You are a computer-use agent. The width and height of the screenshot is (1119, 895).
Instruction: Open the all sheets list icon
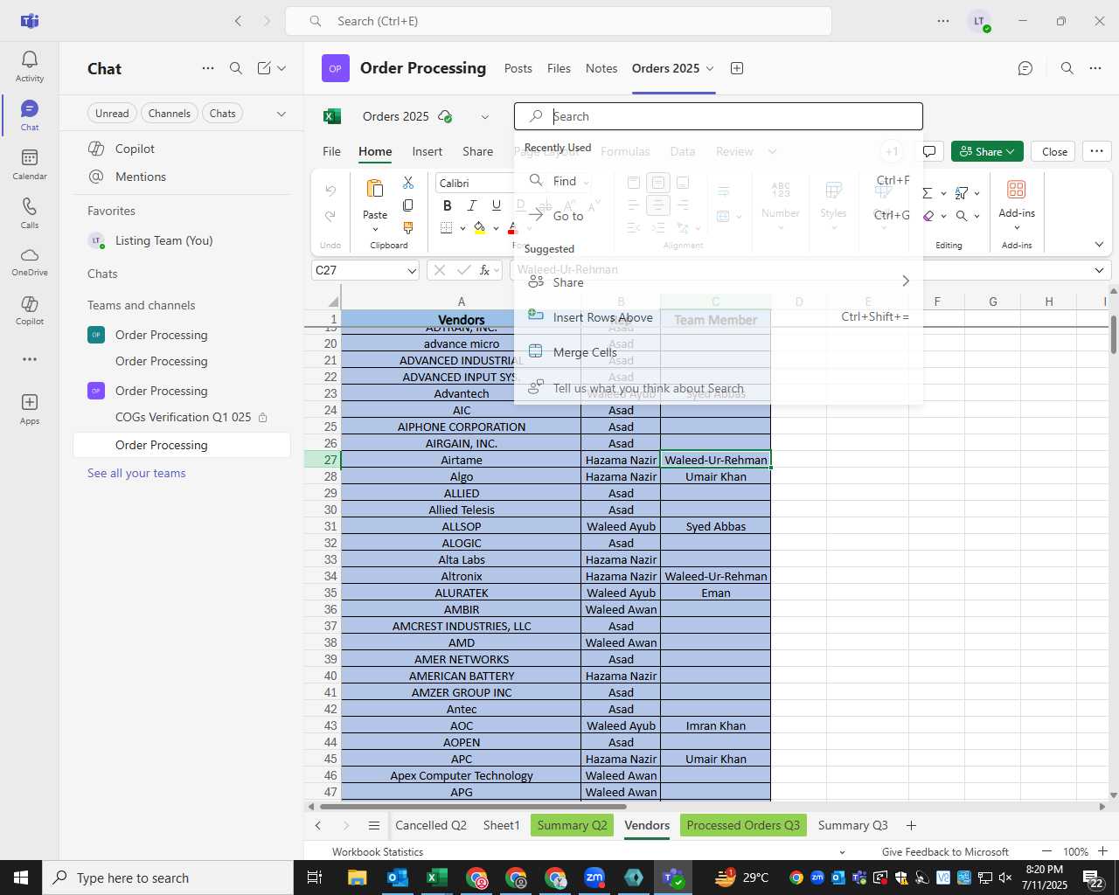point(374,826)
